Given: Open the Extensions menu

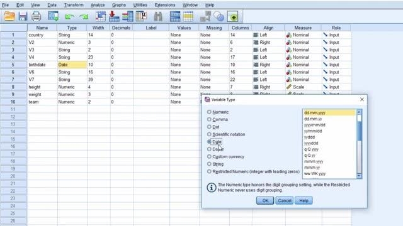Looking at the screenshot, I should [x=165, y=5].
